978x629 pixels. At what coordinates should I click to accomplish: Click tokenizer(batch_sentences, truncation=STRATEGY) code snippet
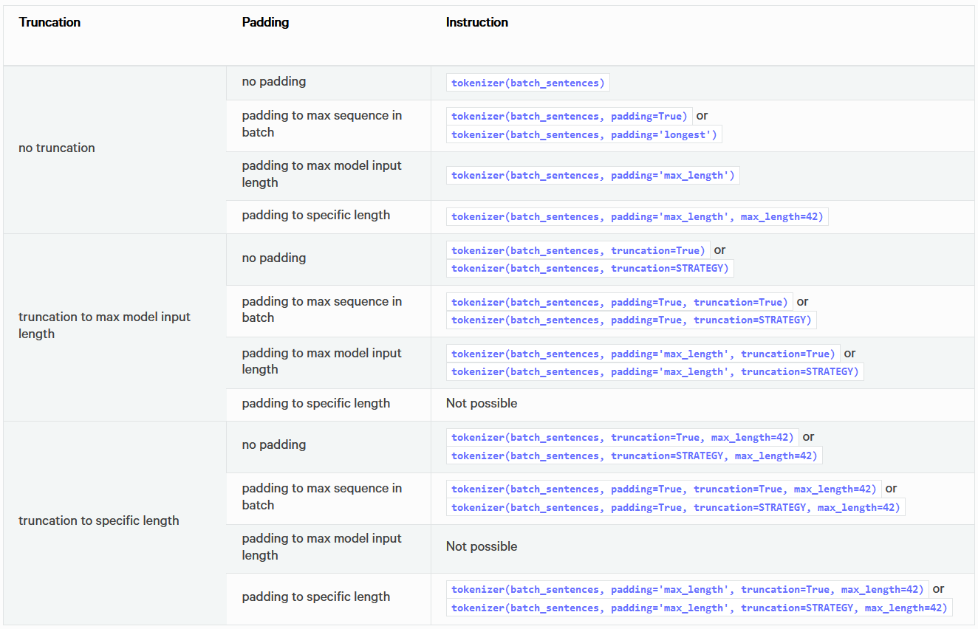coord(589,268)
